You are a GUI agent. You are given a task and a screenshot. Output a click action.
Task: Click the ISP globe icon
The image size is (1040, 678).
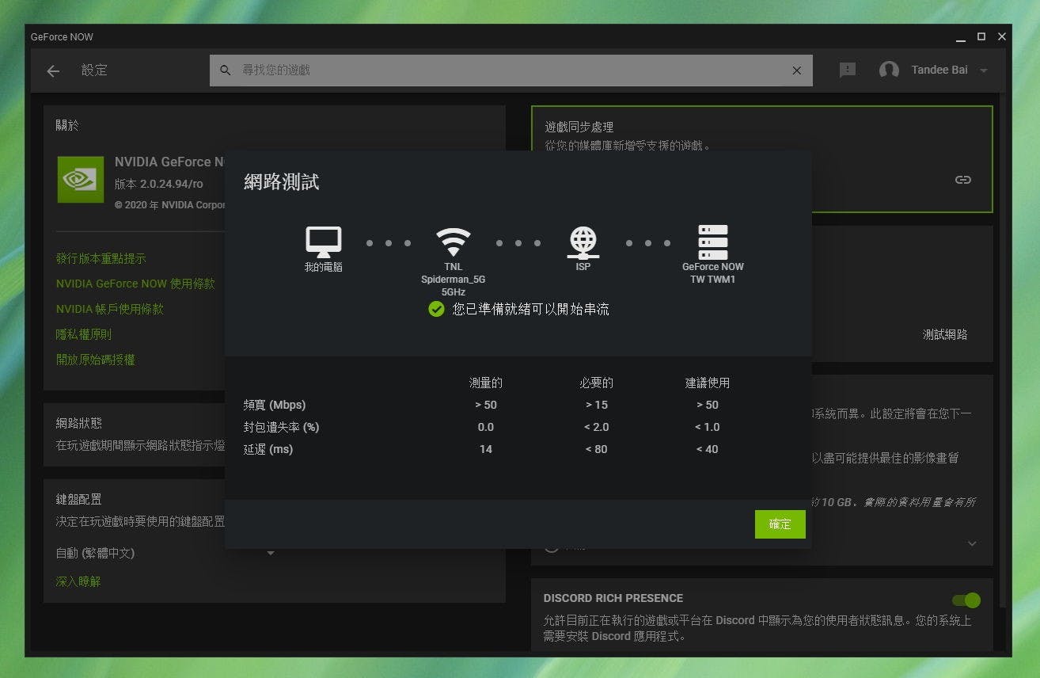click(x=583, y=242)
